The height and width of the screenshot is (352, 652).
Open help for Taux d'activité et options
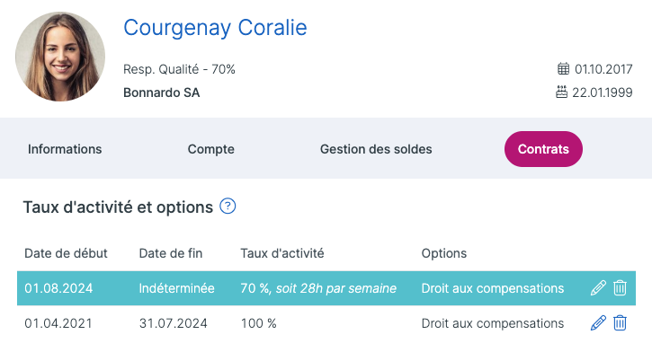[228, 207]
